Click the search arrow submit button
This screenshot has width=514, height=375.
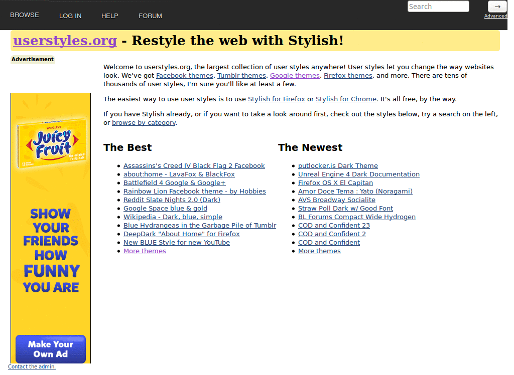coord(497,6)
